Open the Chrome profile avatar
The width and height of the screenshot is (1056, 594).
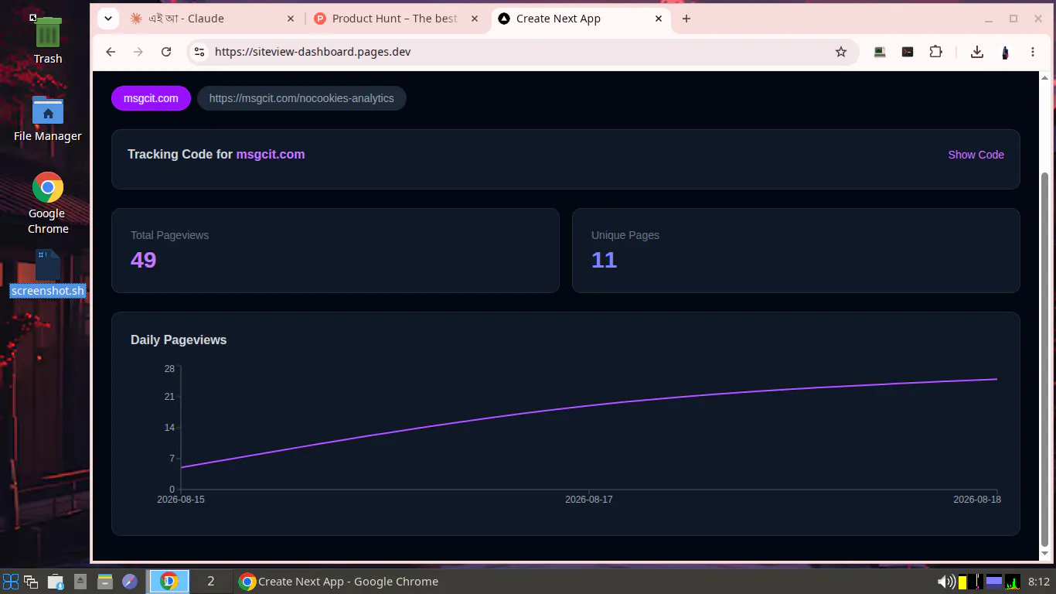point(1005,52)
